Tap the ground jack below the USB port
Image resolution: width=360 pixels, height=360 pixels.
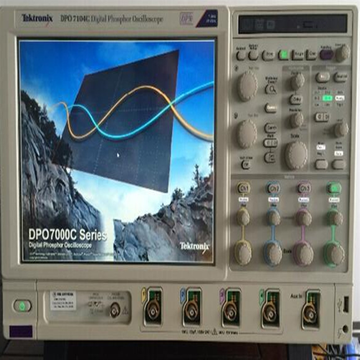click(x=345, y=329)
